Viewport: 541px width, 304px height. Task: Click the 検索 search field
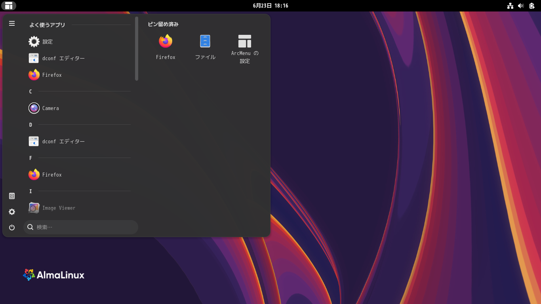pos(80,227)
